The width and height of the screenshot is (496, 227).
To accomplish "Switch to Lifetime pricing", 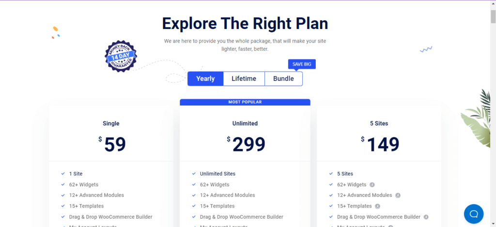I will (x=244, y=79).
